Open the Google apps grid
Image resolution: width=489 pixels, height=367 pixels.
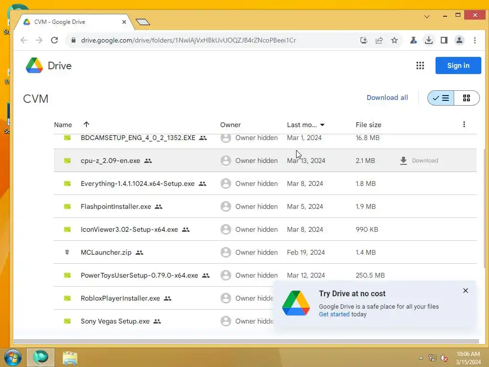(x=420, y=65)
